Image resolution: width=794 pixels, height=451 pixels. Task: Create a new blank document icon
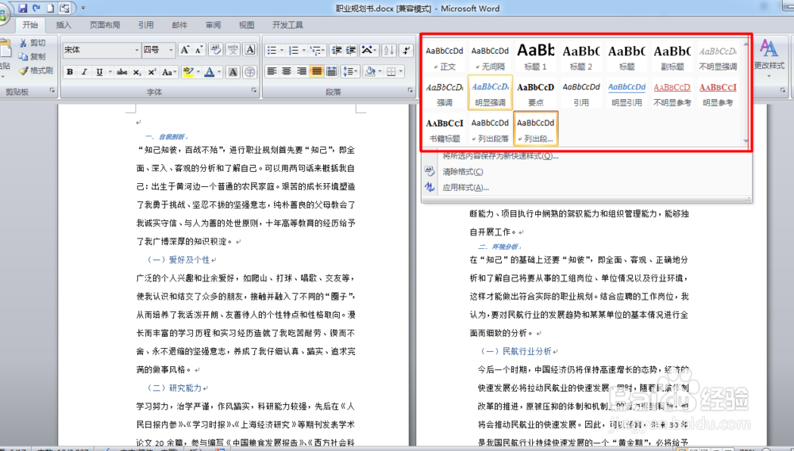click(x=50, y=8)
